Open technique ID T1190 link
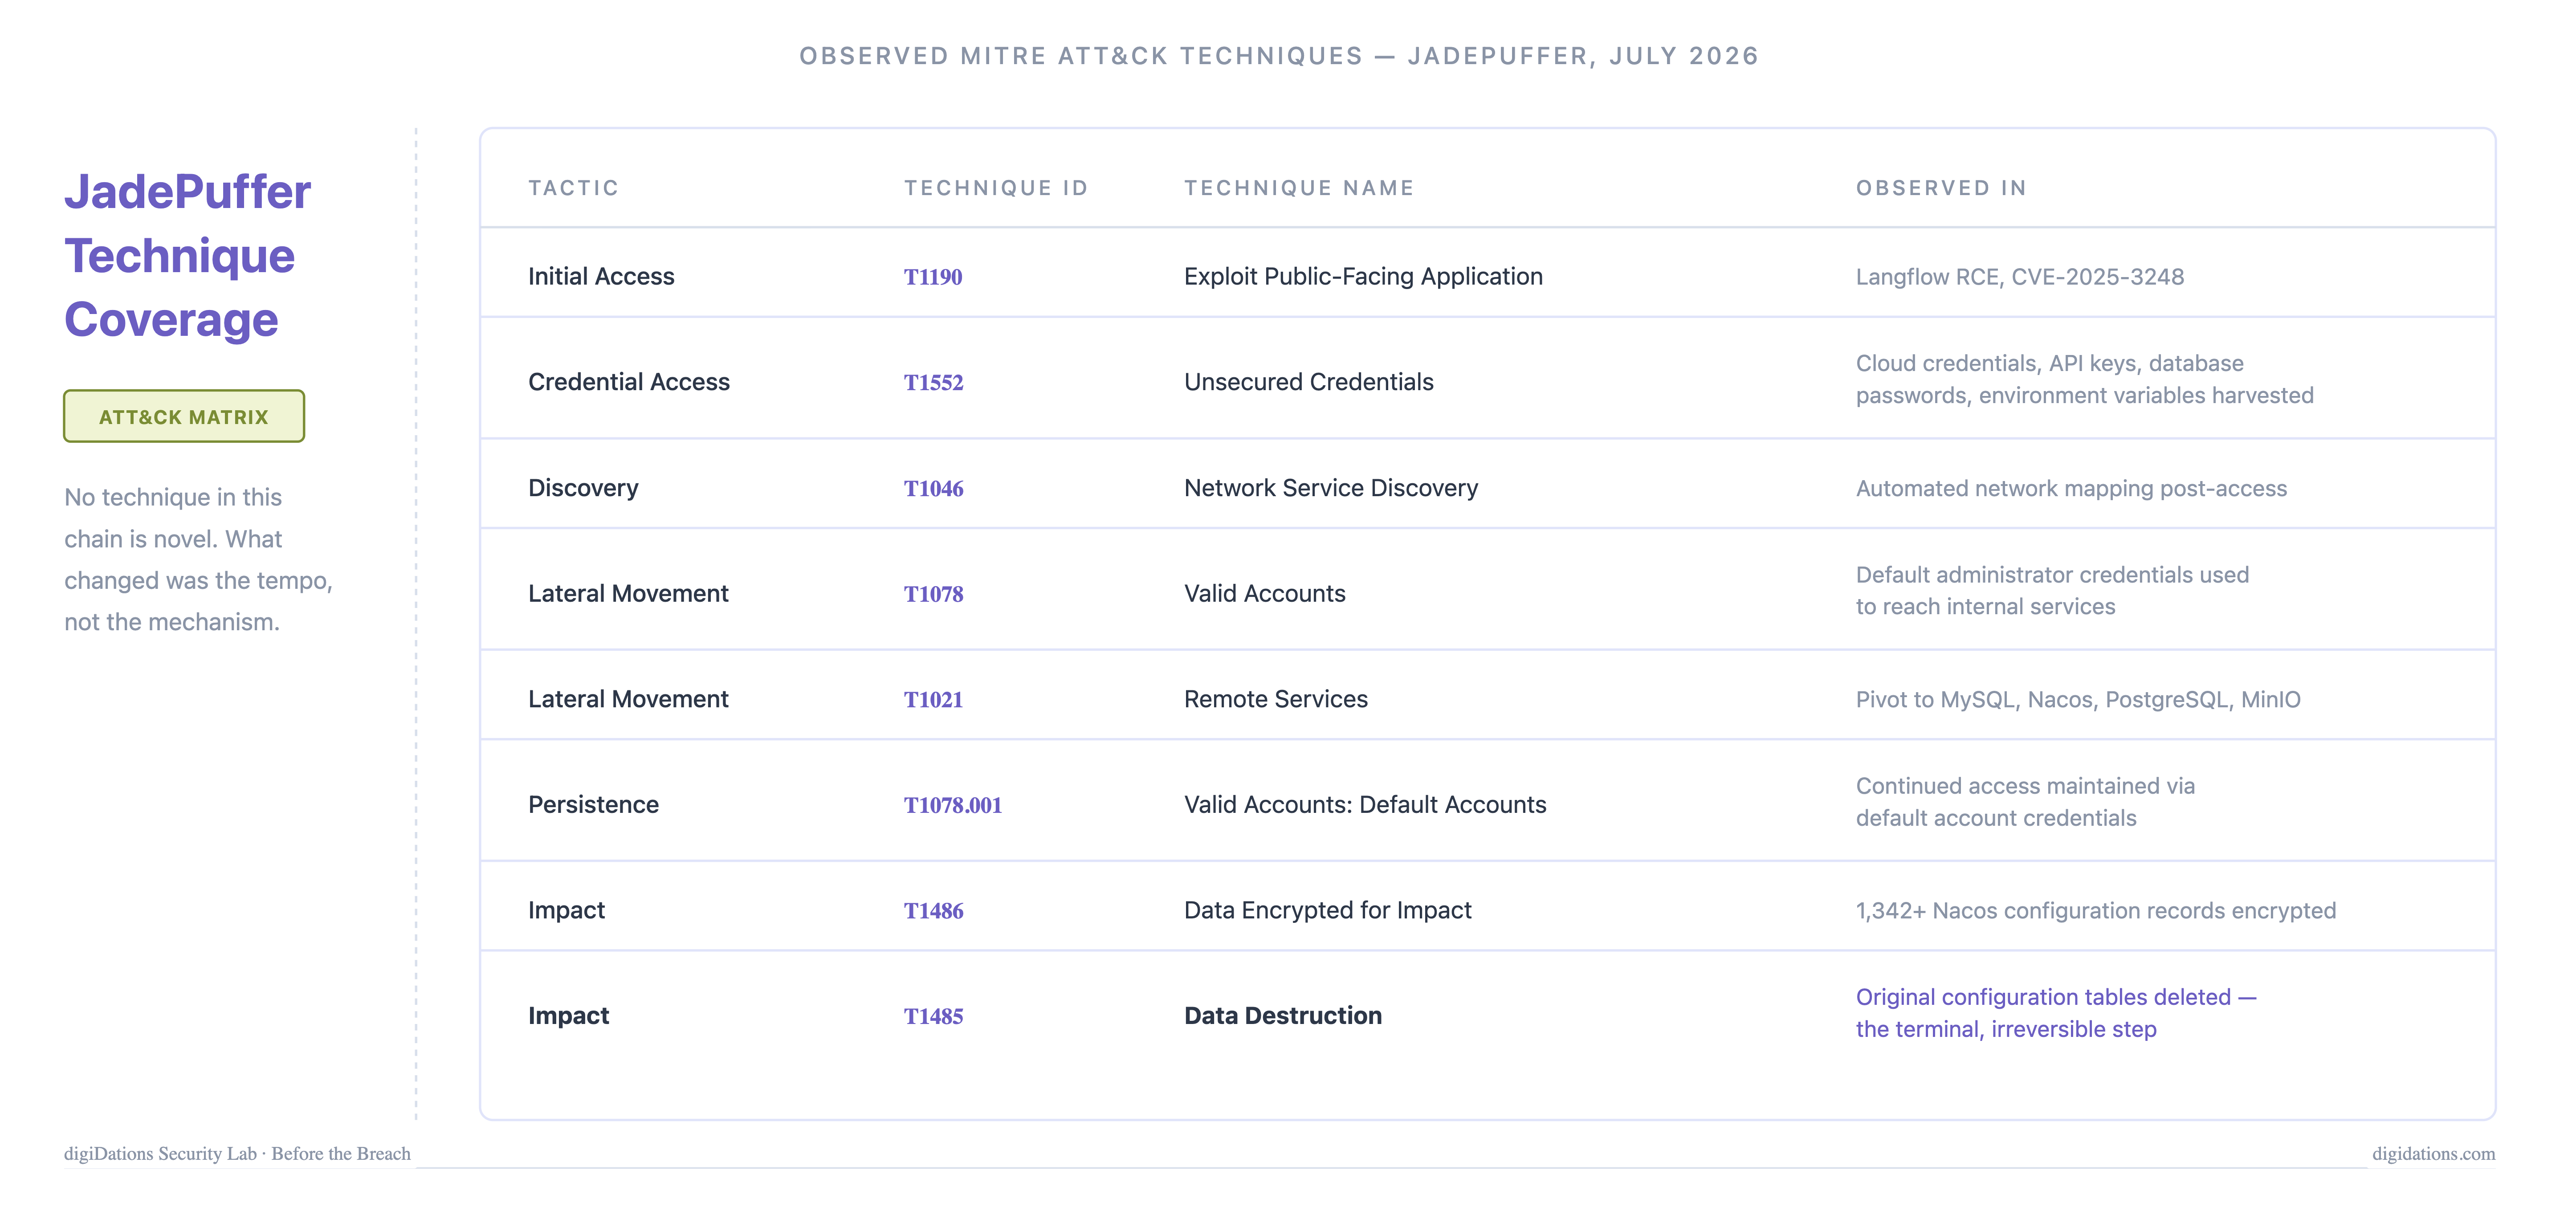Image resolution: width=2576 pixels, height=1232 pixels. coord(933,277)
